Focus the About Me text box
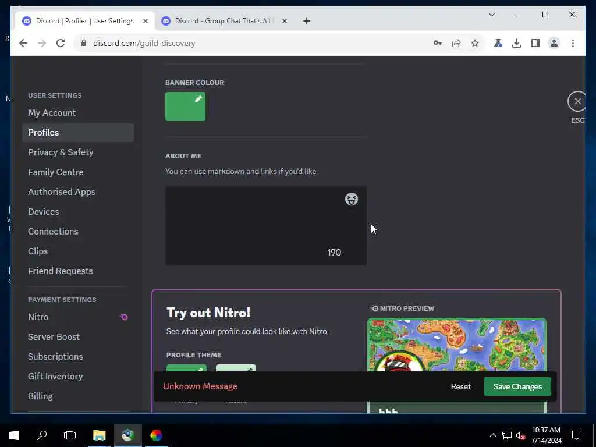The height and width of the screenshot is (447, 596). pyautogui.click(x=265, y=226)
